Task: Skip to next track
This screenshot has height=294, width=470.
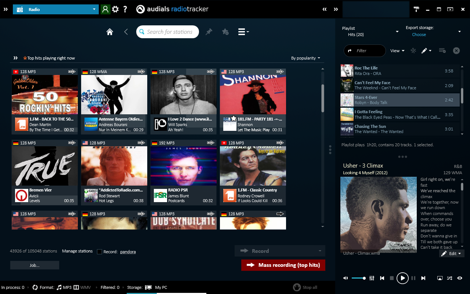Action: coord(423,278)
